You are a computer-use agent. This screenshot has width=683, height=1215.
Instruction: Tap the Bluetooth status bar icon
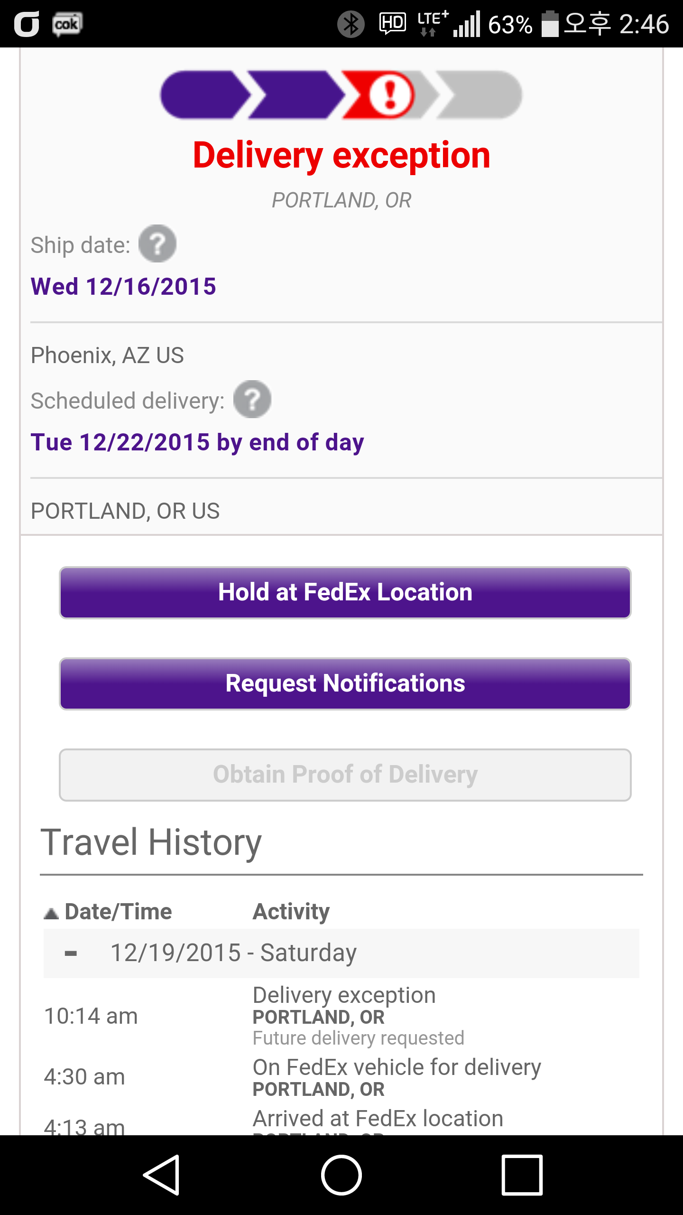351,24
